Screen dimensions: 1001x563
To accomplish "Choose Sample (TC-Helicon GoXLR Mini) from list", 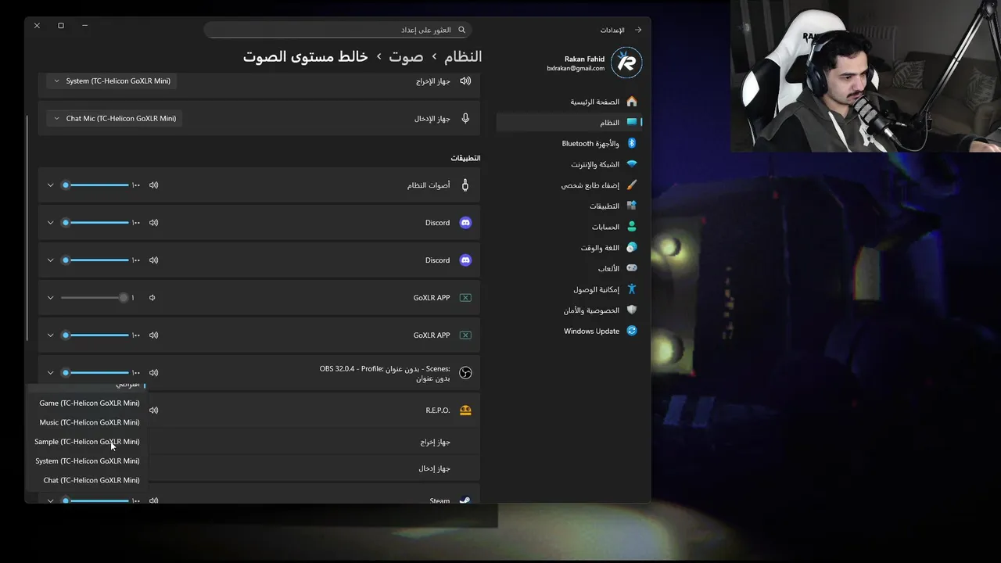I will pyautogui.click(x=87, y=442).
